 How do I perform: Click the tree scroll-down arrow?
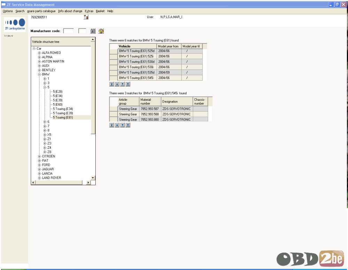click(x=93, y=178)
